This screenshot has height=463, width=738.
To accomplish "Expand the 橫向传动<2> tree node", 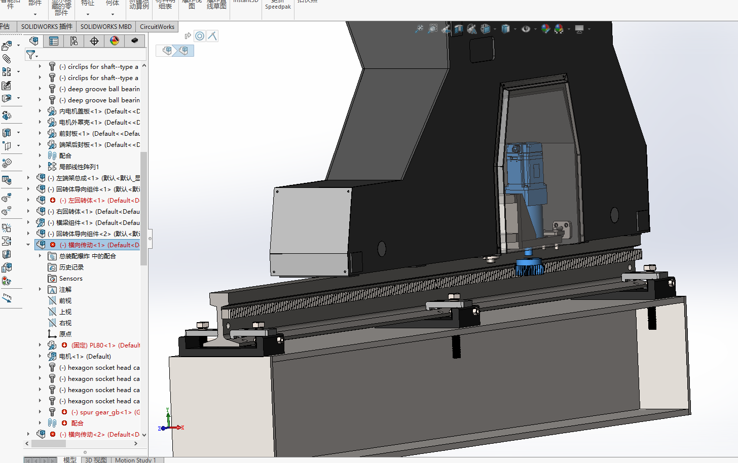I will tap(28, 434).
